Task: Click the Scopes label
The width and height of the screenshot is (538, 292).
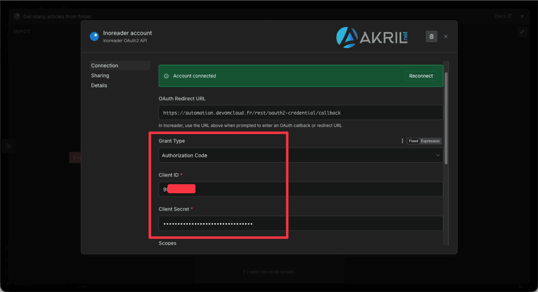Action: pos(168,243)
